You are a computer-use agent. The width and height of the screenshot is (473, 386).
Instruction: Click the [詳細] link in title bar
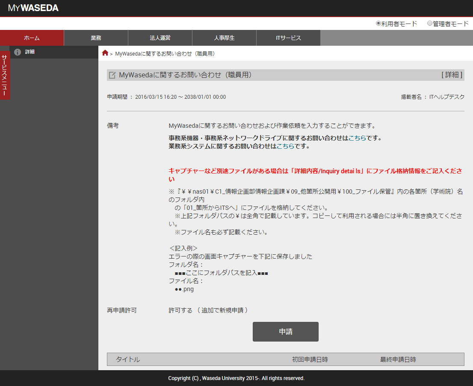(x=452, y=75)
